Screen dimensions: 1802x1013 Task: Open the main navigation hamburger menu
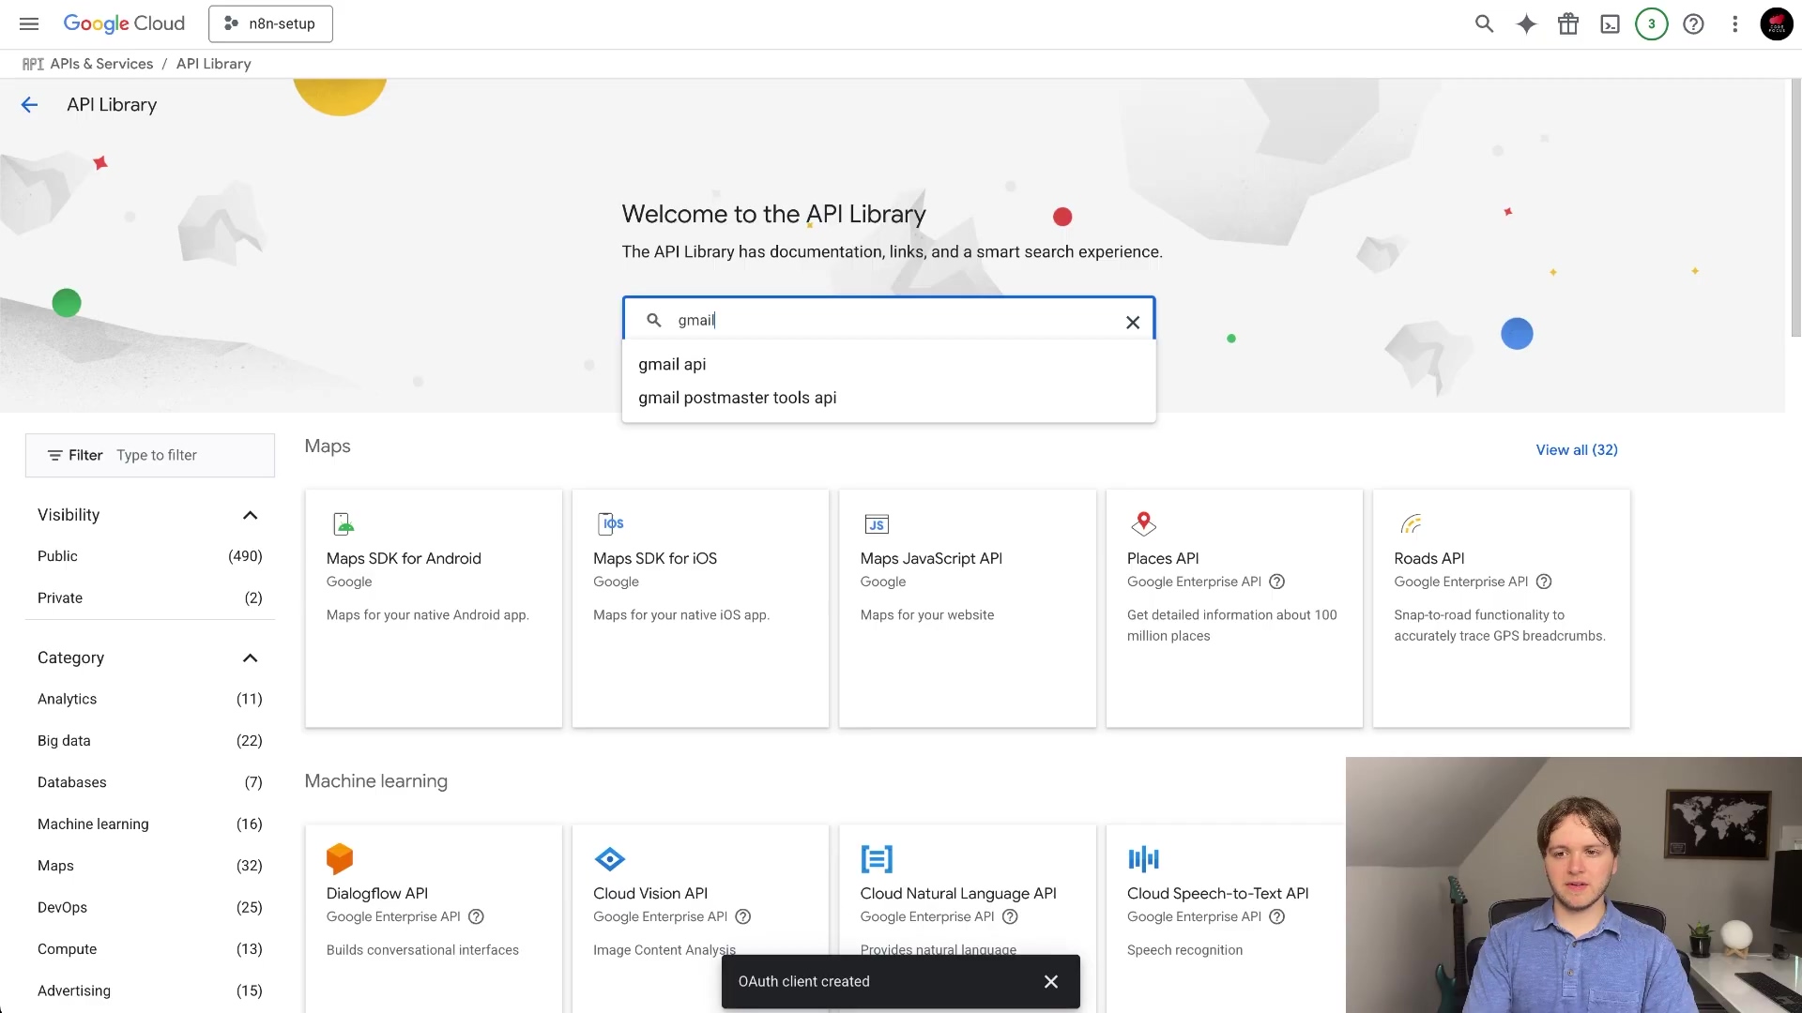[x=29, y=23]
